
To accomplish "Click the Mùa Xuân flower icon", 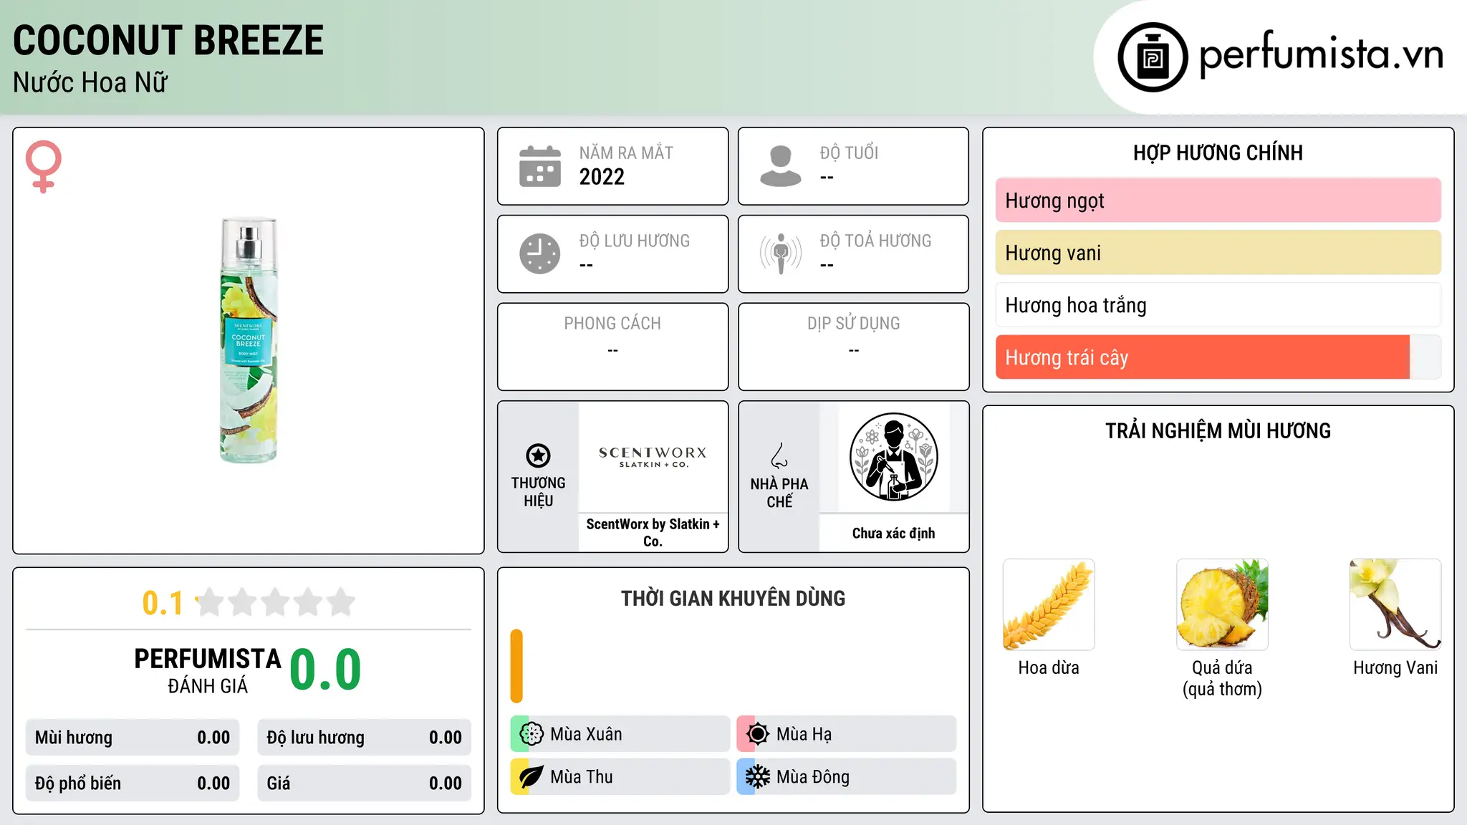I will point(532,734).
